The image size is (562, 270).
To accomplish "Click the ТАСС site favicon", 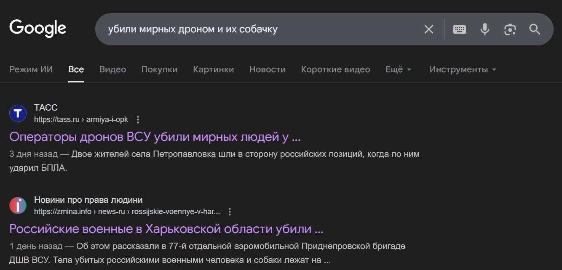I will point(18,114).
